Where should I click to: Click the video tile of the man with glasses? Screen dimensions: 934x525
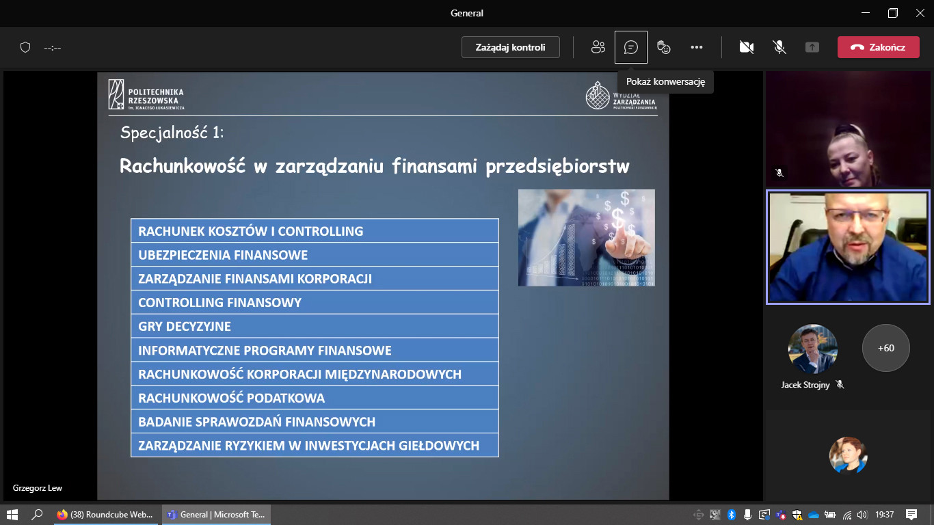[848, 247]
